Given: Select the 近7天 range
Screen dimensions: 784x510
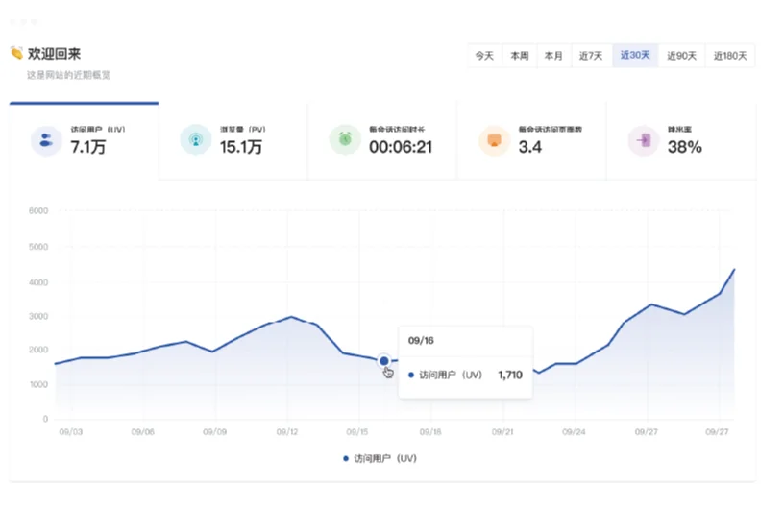Looking at the screenshot, I should (591, 56).
